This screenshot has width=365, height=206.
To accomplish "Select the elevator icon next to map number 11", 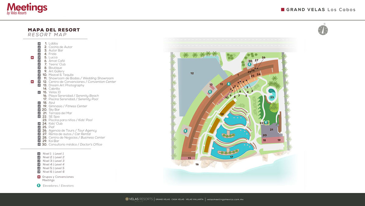I will pyautogui.click(x=229, y=84).
